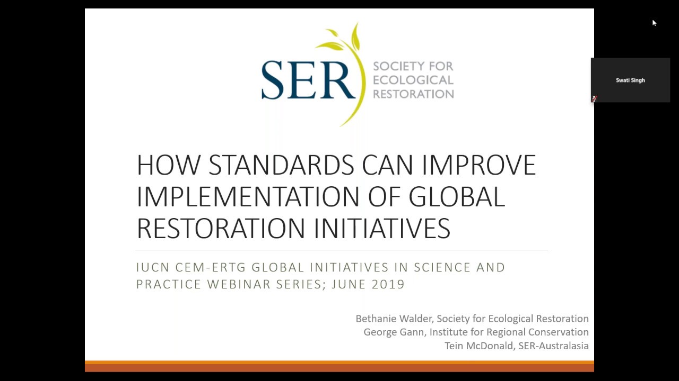The height and width of the screenshot is (381, 679).
Task: Click the slide title "How Standards Can Improve"
Action: pos(336,165)
